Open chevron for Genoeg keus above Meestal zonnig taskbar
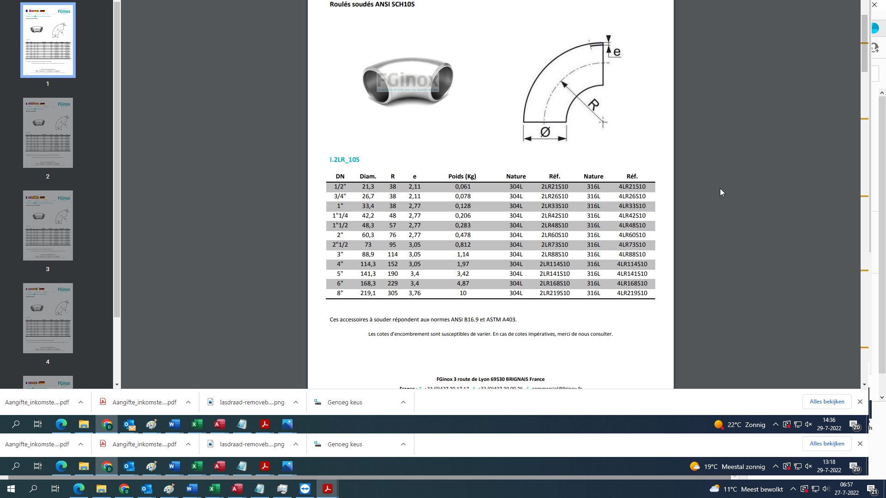This screenshot has width=886, height=498. point(403,444)
